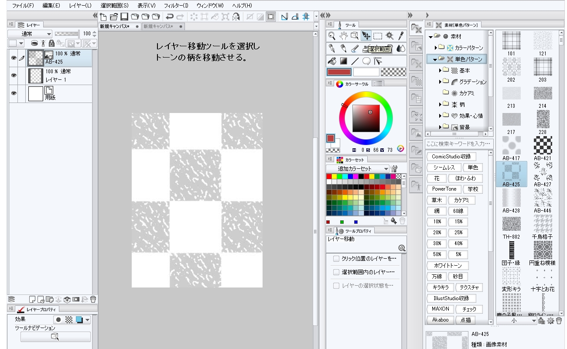Select the Zoom magnifier tool
This screenshot has height=349, width=567.
pyautogui.click(x=332, y=36)
